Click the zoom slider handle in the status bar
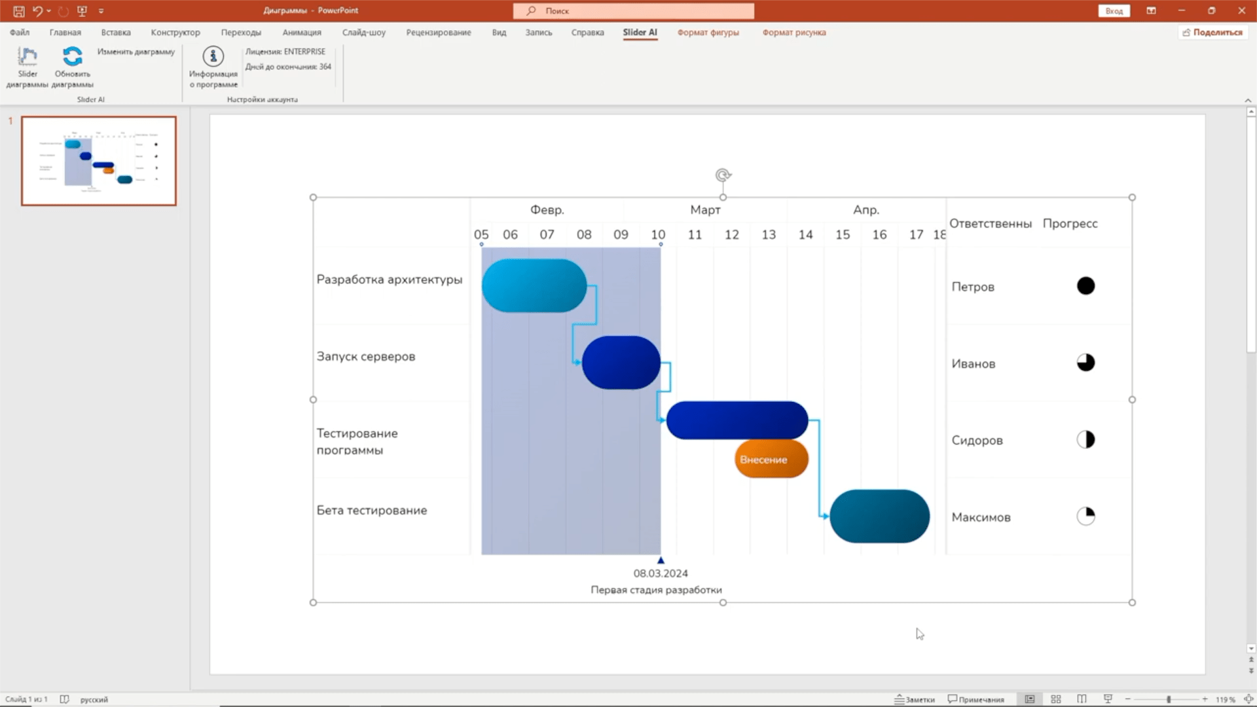This screenshot has height=707, width=1257. pyautogui.click(x=1169, y=699)
